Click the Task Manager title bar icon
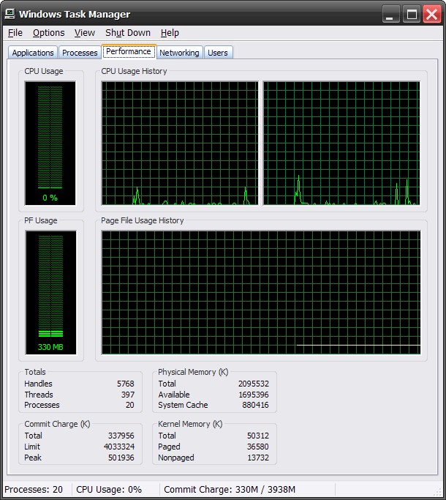 (10, 14)
